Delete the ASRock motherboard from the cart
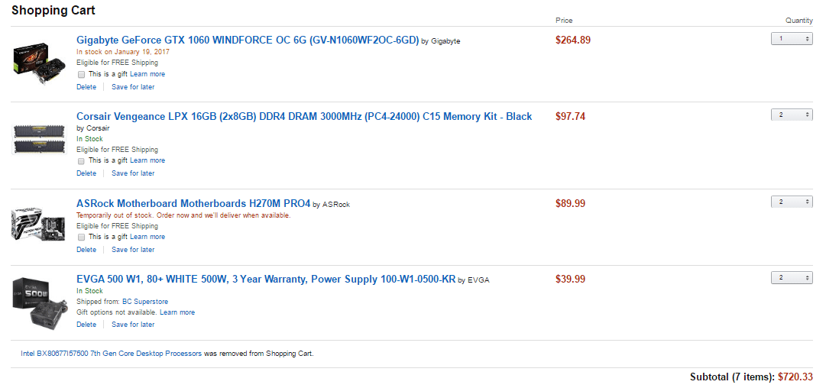 [86, 250]
